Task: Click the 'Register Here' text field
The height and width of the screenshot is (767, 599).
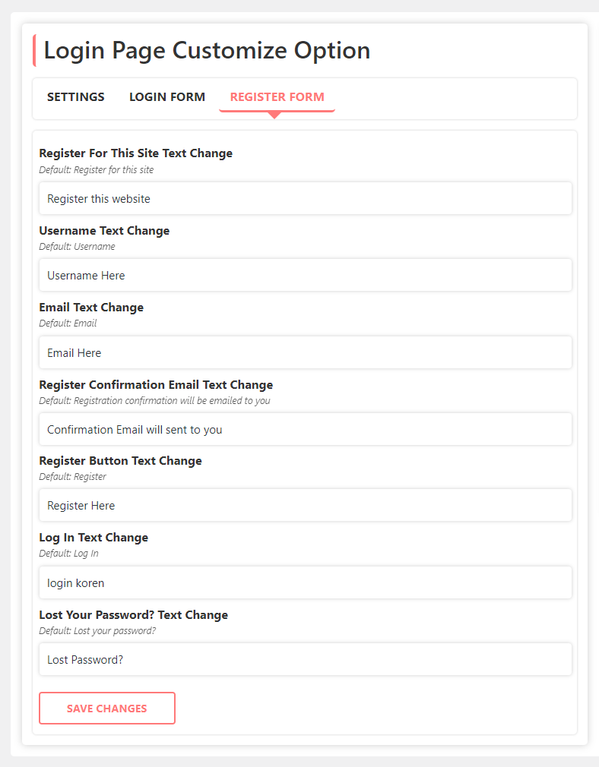Action: tap(305, 506)
